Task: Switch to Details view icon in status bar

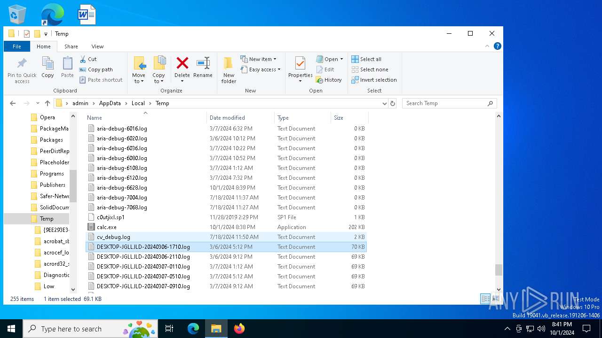Action: [485, 299]
